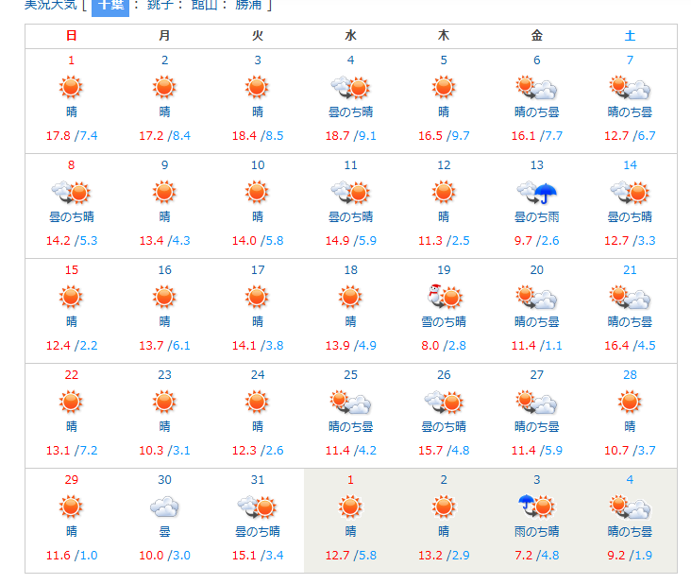The width and height of the screenshot is (691, 584).
Task: Click the cloudy-then-sunny icon on the 31st
Action: click(x=257, y=507)
